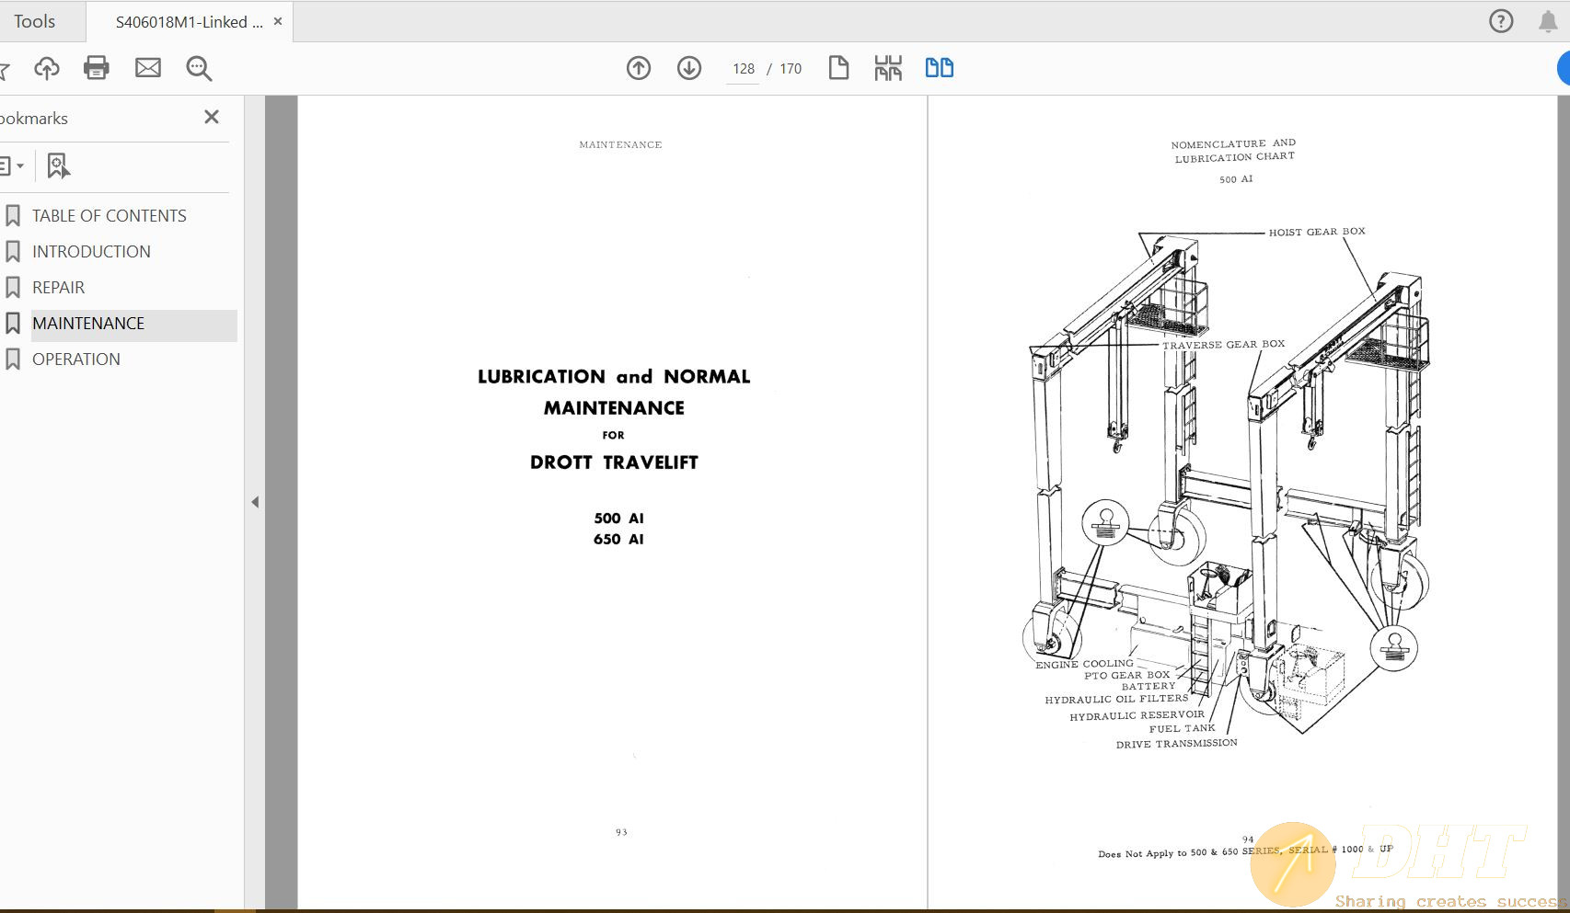
Task: Open the TABLE OF CONTENTS bookmark
Action: [108, 214]
